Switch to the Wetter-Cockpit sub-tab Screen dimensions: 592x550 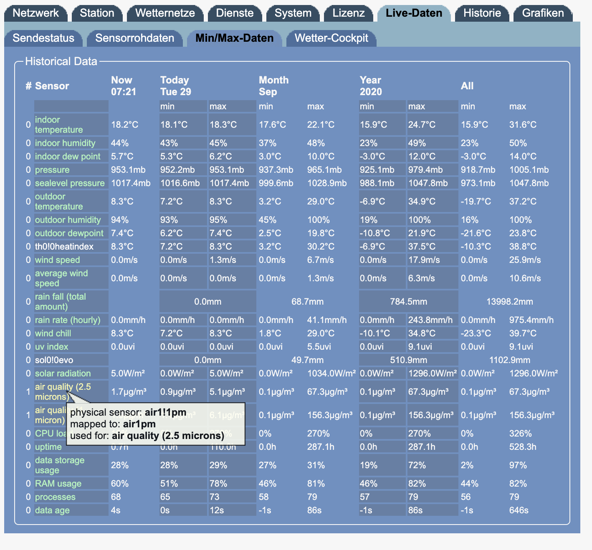tap(331, 38)
